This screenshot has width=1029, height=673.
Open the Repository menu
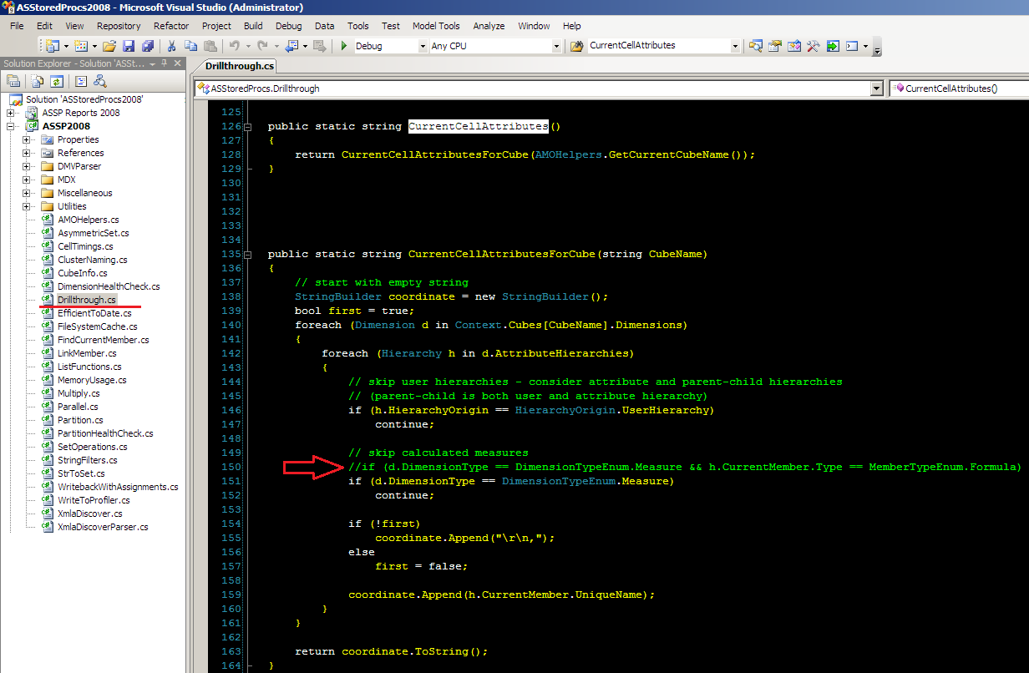[x=119, y=26]
